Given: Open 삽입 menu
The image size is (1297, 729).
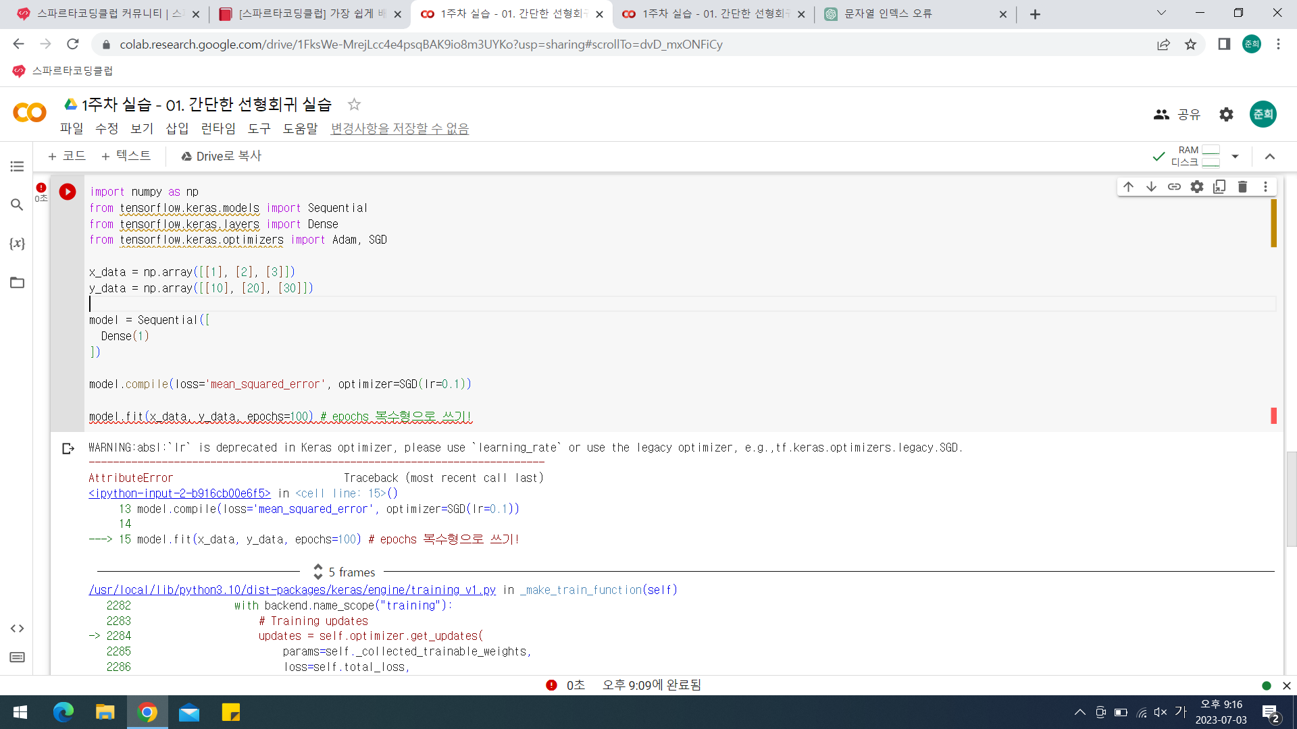Looking at the screenshot, I should click(x=177, y=128).
